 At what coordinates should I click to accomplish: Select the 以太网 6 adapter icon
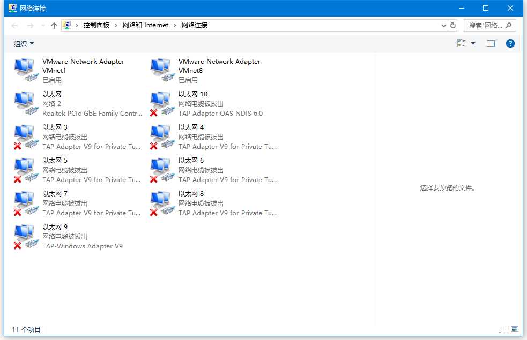point(162,170)
